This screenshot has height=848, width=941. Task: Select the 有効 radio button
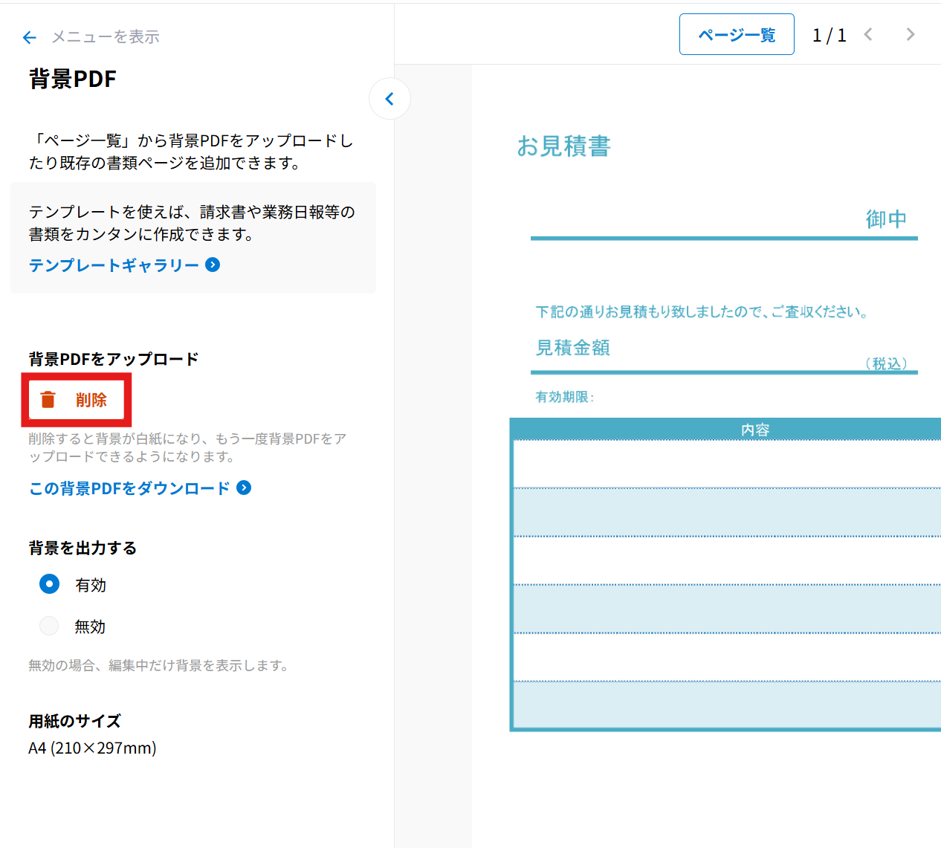pos(49,584)
